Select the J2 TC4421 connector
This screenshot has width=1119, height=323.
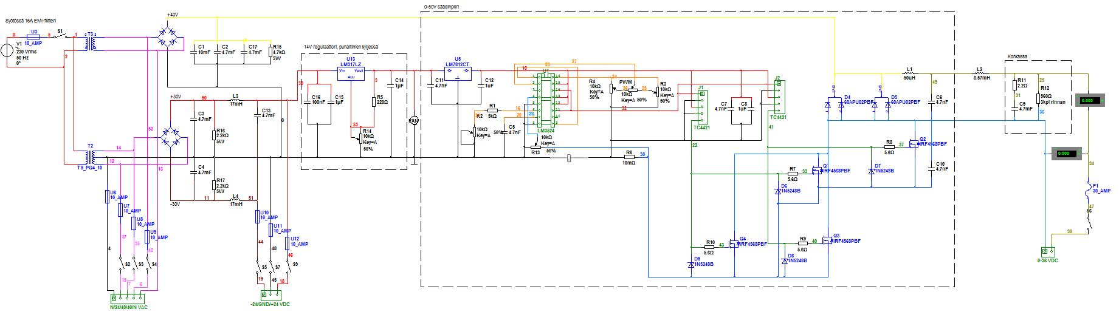[x=777, y=97]
